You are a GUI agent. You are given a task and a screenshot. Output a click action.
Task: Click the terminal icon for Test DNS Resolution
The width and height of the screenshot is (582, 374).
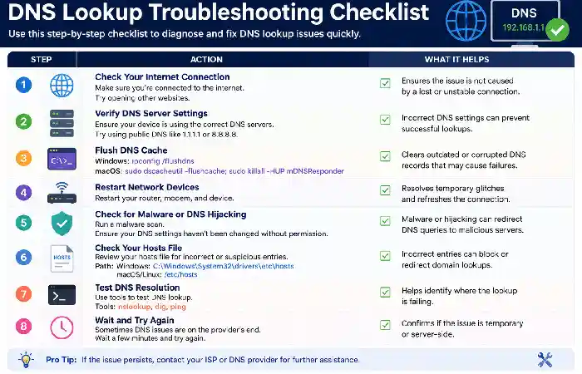[x=62, y=295]
